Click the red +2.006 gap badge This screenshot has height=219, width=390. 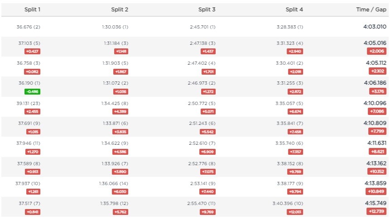377,51
